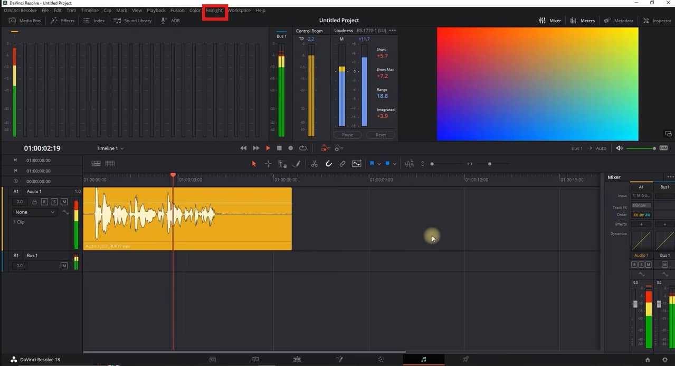Viewport: 675px width, 366px height.
Task: Arm record on track A1
Action: point(44,202)
